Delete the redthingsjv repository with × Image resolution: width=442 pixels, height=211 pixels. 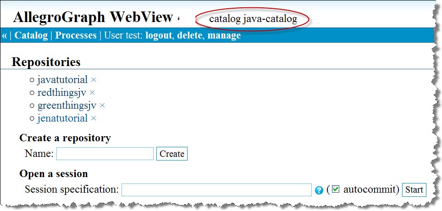pyautogui.click(x=92, y=93)
